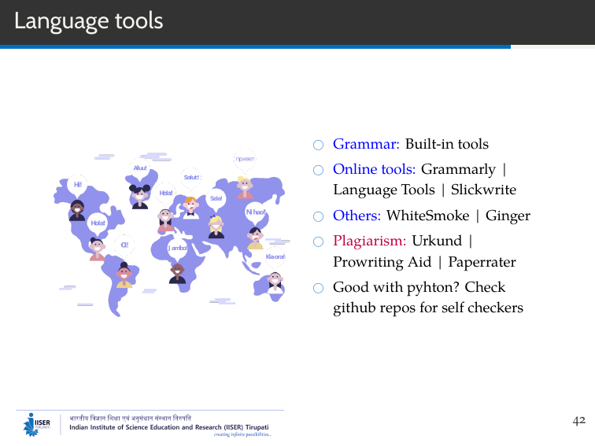Click the word 'Paperrater'
Viewport: 595px width, 446px height.
[482, 263]
